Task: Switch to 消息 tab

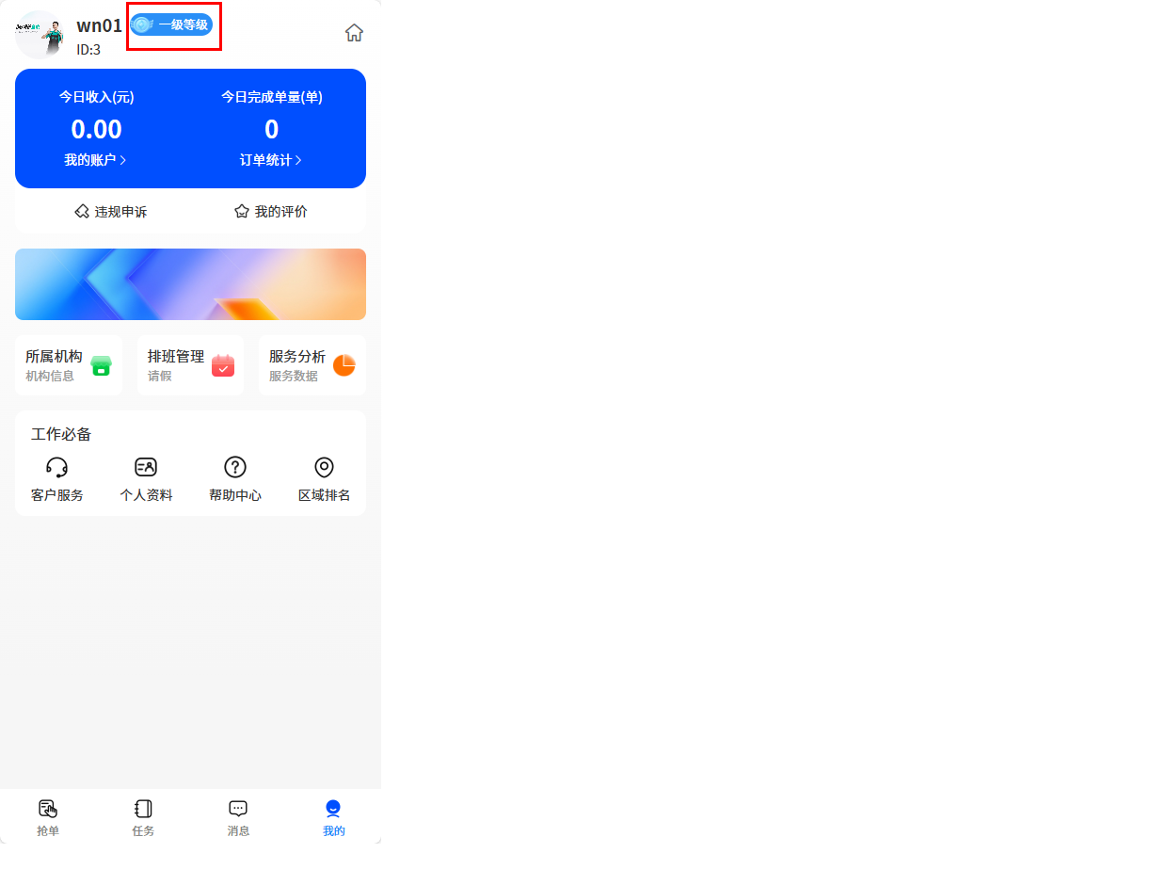Action: click(238, 817)
